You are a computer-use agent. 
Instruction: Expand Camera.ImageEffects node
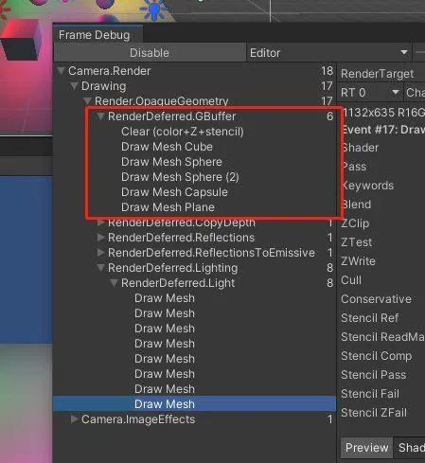point(74,419)
